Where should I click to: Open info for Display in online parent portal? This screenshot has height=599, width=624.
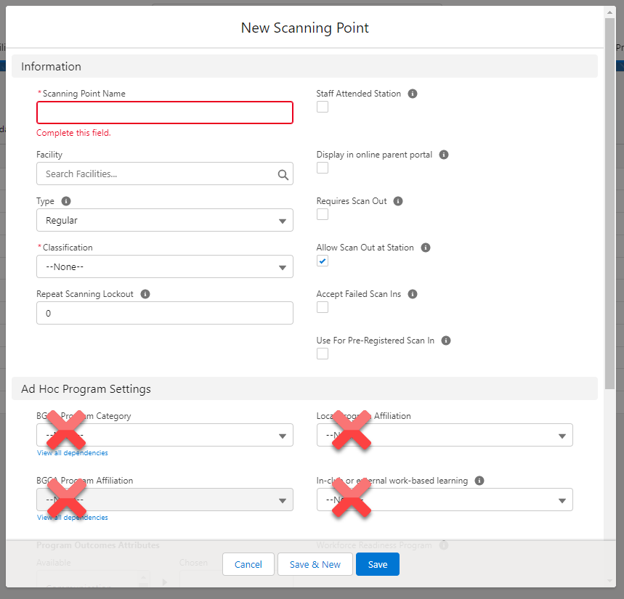point(443,155)
